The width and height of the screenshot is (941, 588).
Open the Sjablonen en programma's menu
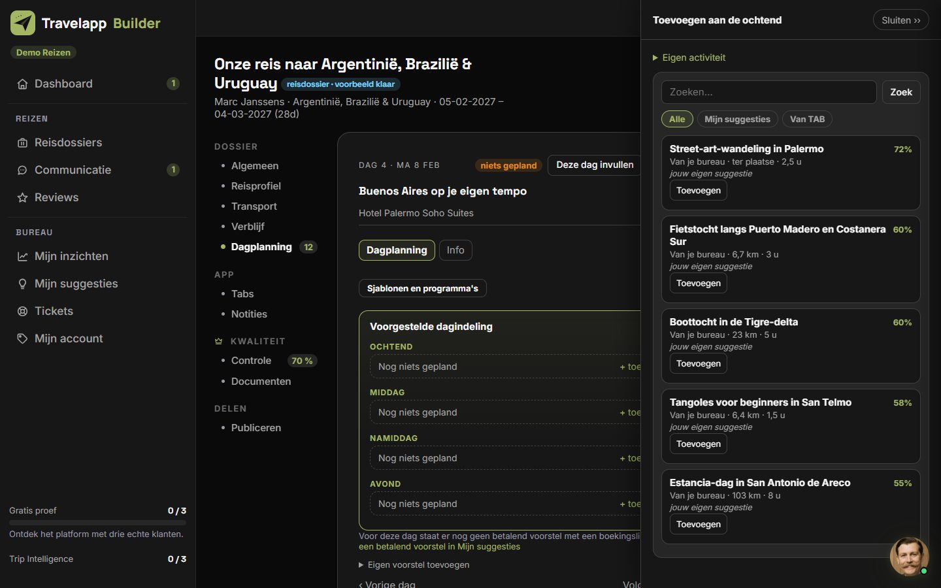pyautogui.click(x=422, y=288)
